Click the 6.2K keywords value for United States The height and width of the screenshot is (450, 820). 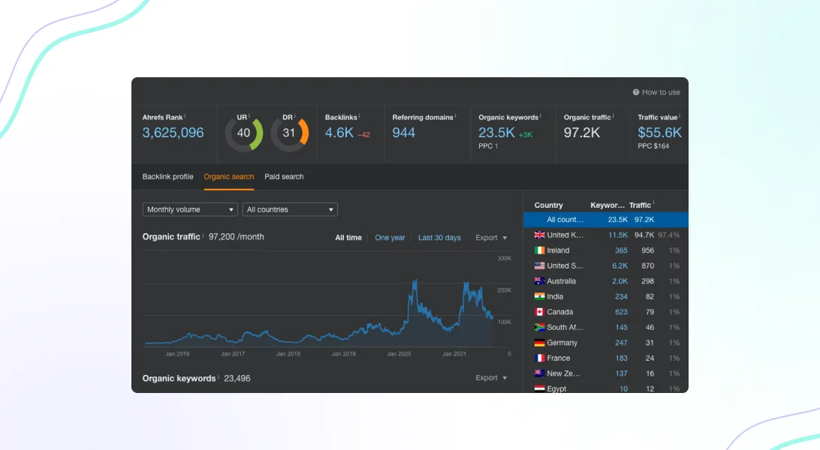point(620,265)
